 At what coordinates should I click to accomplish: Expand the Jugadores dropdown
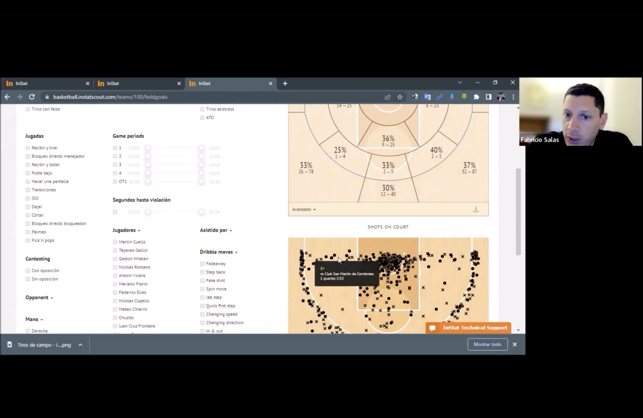tap(127, 230)
